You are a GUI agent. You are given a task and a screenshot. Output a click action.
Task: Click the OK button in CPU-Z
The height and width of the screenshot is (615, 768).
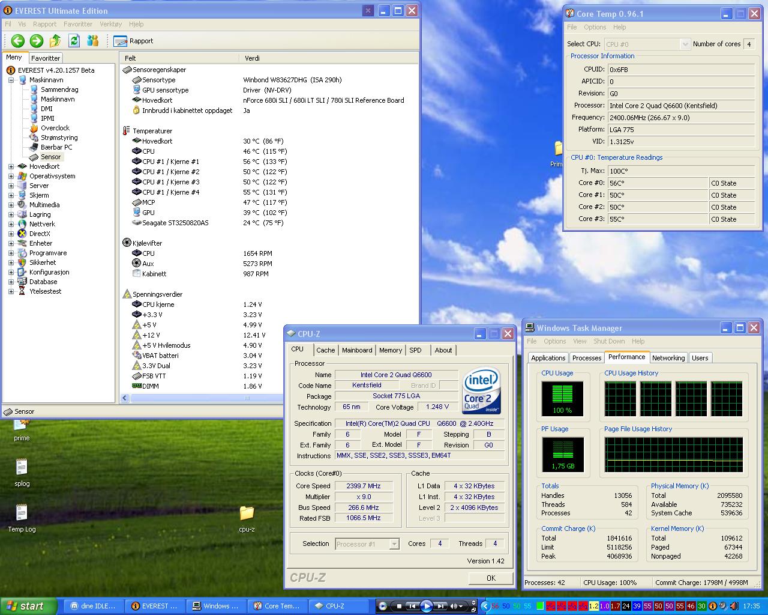(491, 578)
